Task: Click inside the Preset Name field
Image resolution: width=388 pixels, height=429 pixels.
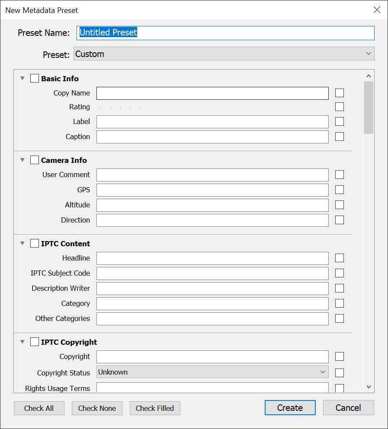Action: [225, 32]
